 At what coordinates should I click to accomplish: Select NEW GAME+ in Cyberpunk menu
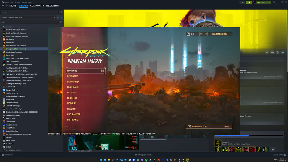73,82
